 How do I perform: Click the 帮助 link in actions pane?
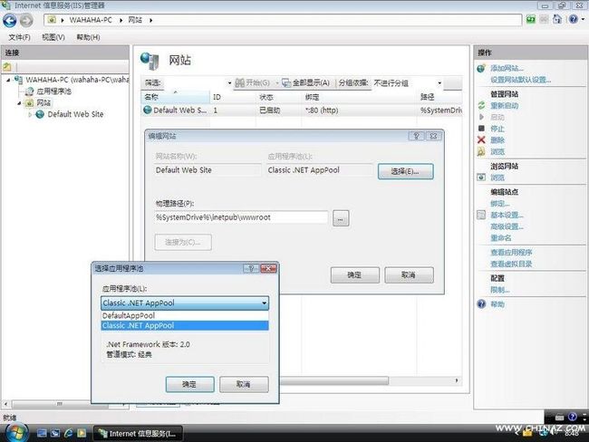(497, 304)
